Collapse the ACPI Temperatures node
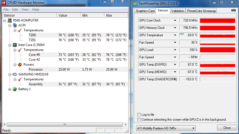239x134 pixels. point(15,31)
